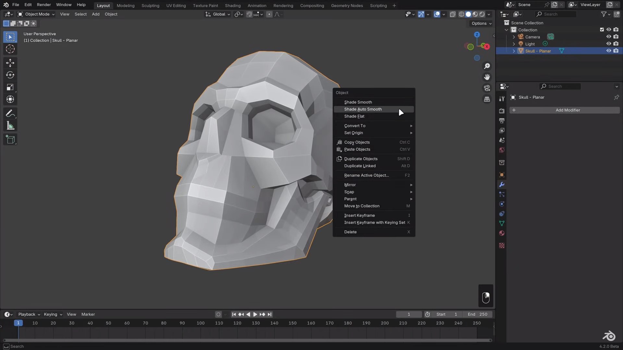Disable render visibility for Skull - Planar

(x=616, y=51)
